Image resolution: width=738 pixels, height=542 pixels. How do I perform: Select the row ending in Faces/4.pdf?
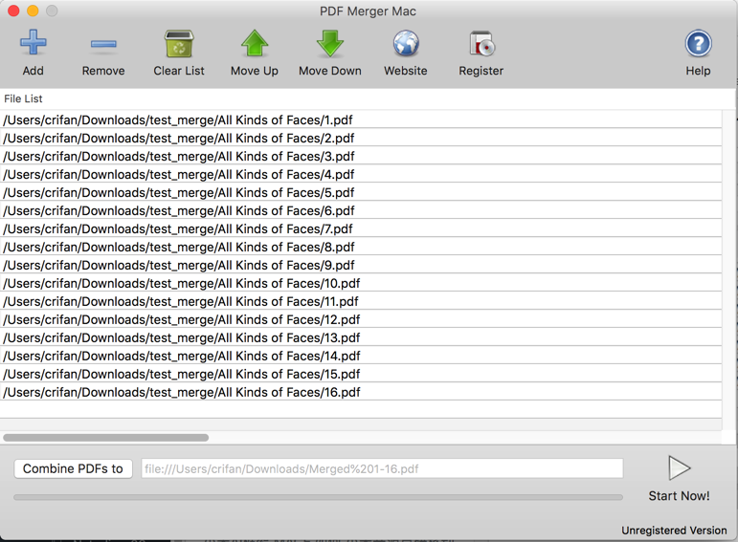(361, 174)
